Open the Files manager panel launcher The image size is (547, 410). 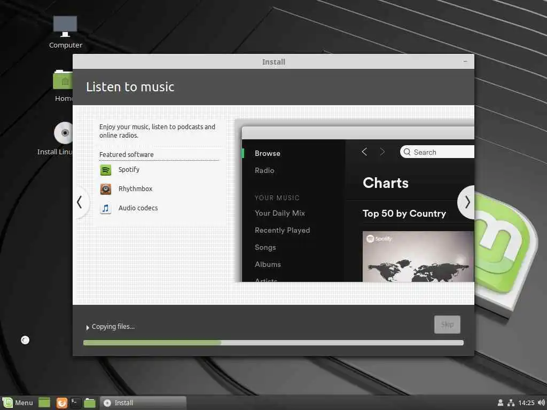(90, 403)
